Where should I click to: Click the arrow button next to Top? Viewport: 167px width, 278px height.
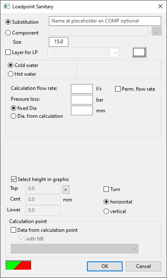coord(66,190)
